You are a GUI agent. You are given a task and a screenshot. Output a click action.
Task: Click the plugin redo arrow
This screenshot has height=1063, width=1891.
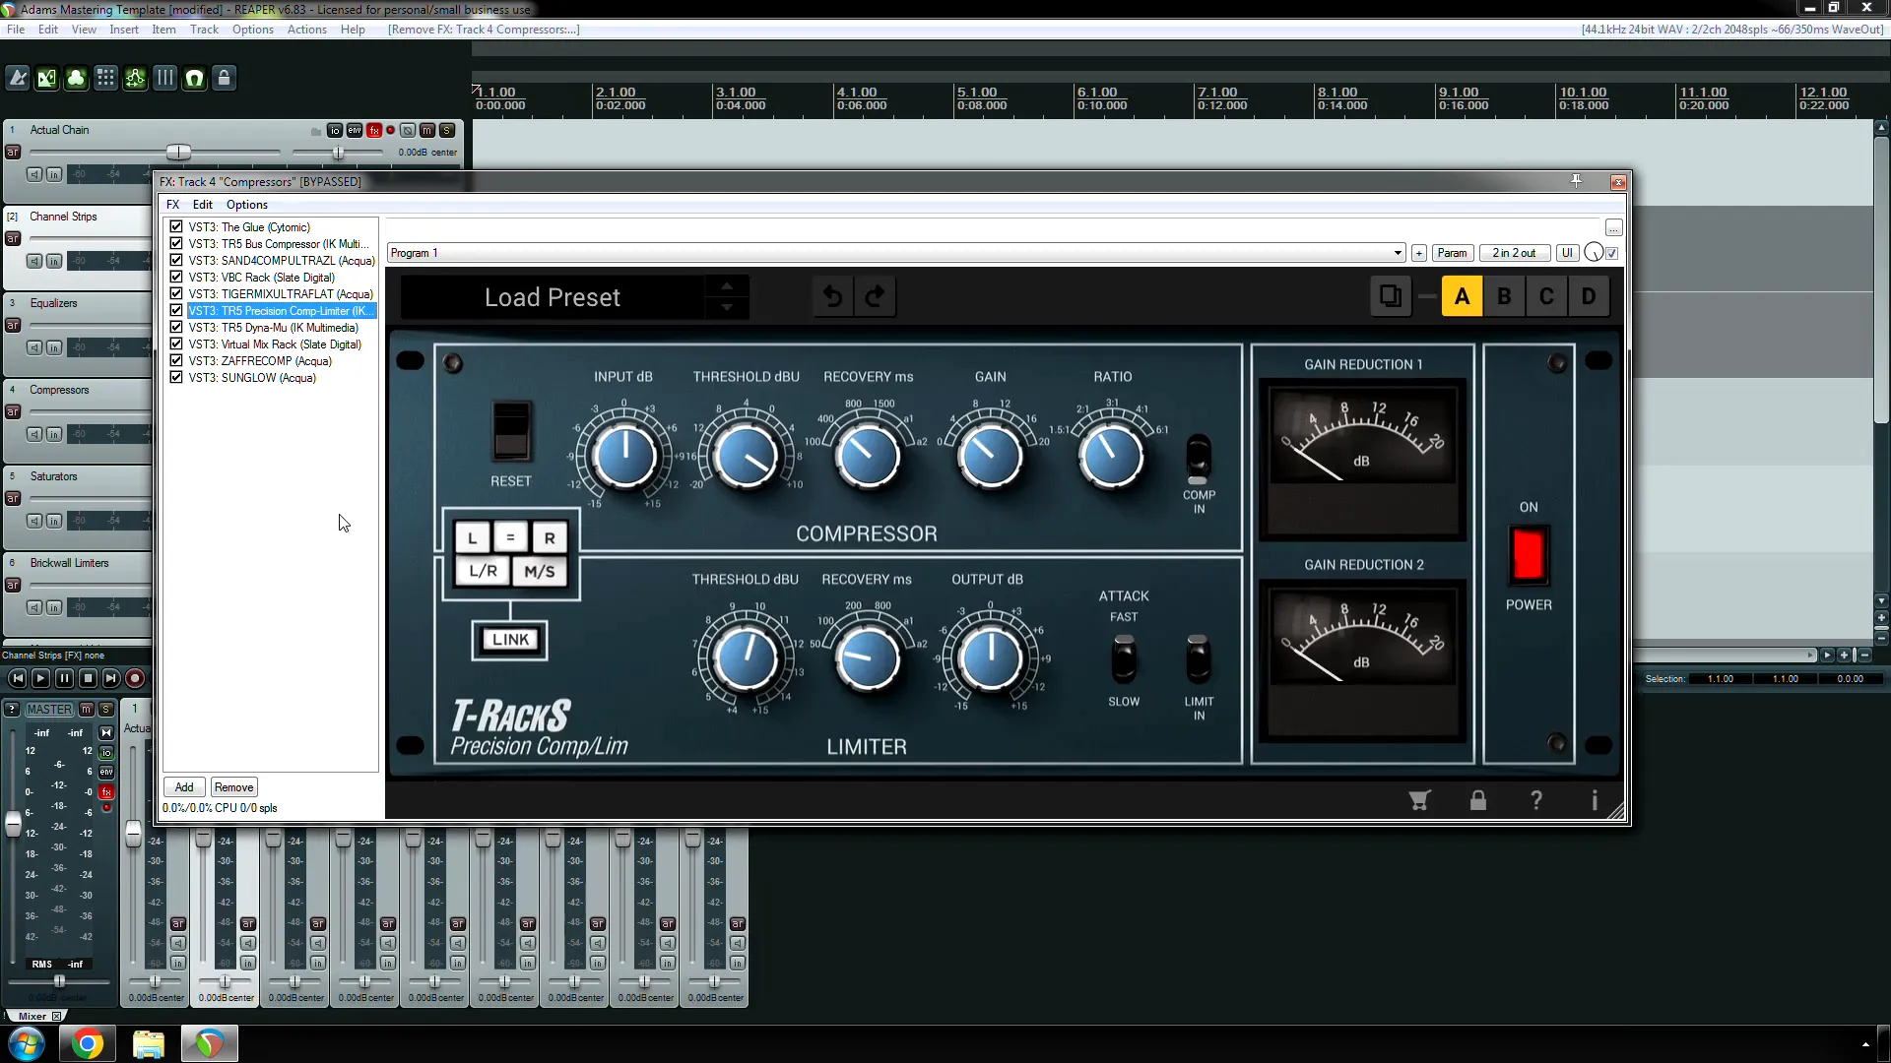[x=876, y=296]
